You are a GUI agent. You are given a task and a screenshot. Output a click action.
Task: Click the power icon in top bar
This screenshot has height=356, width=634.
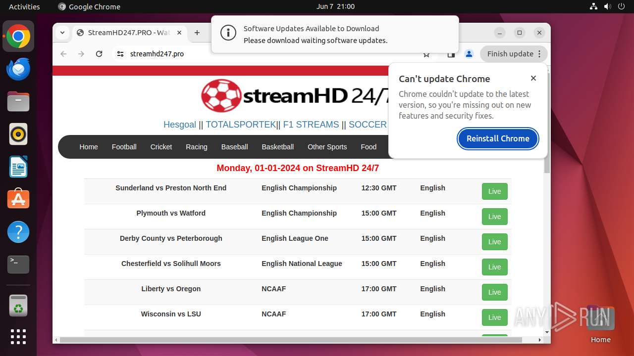(622, 6)
